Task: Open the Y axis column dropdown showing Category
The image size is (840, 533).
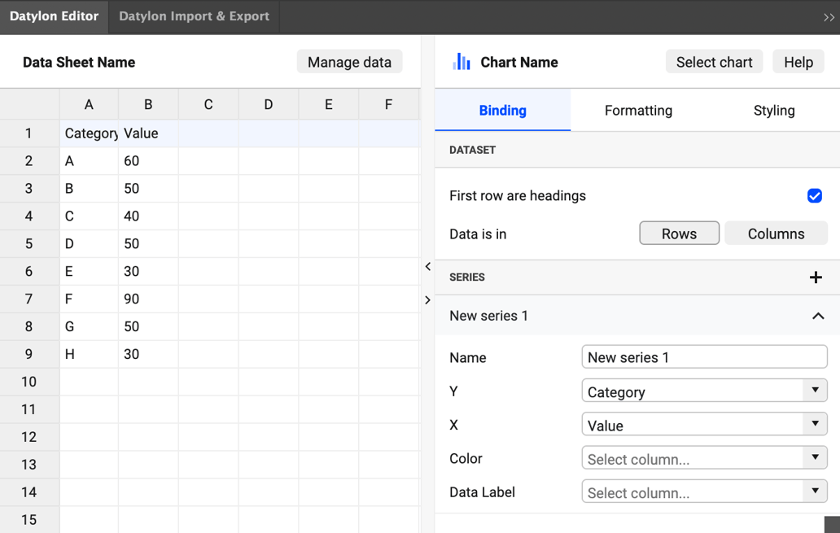Action: 703,391
